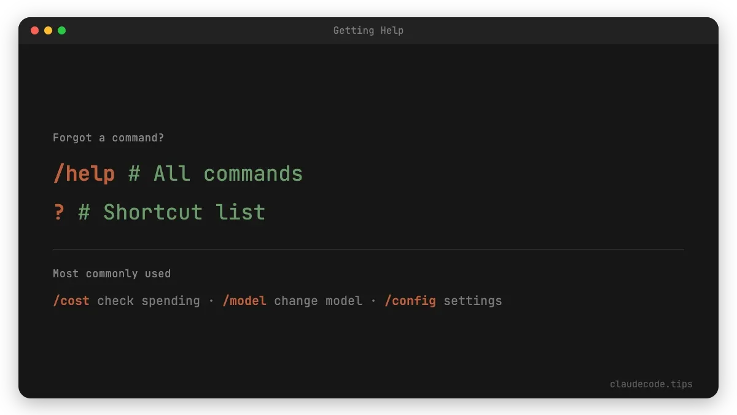Click the red close window button

[34, 30]
